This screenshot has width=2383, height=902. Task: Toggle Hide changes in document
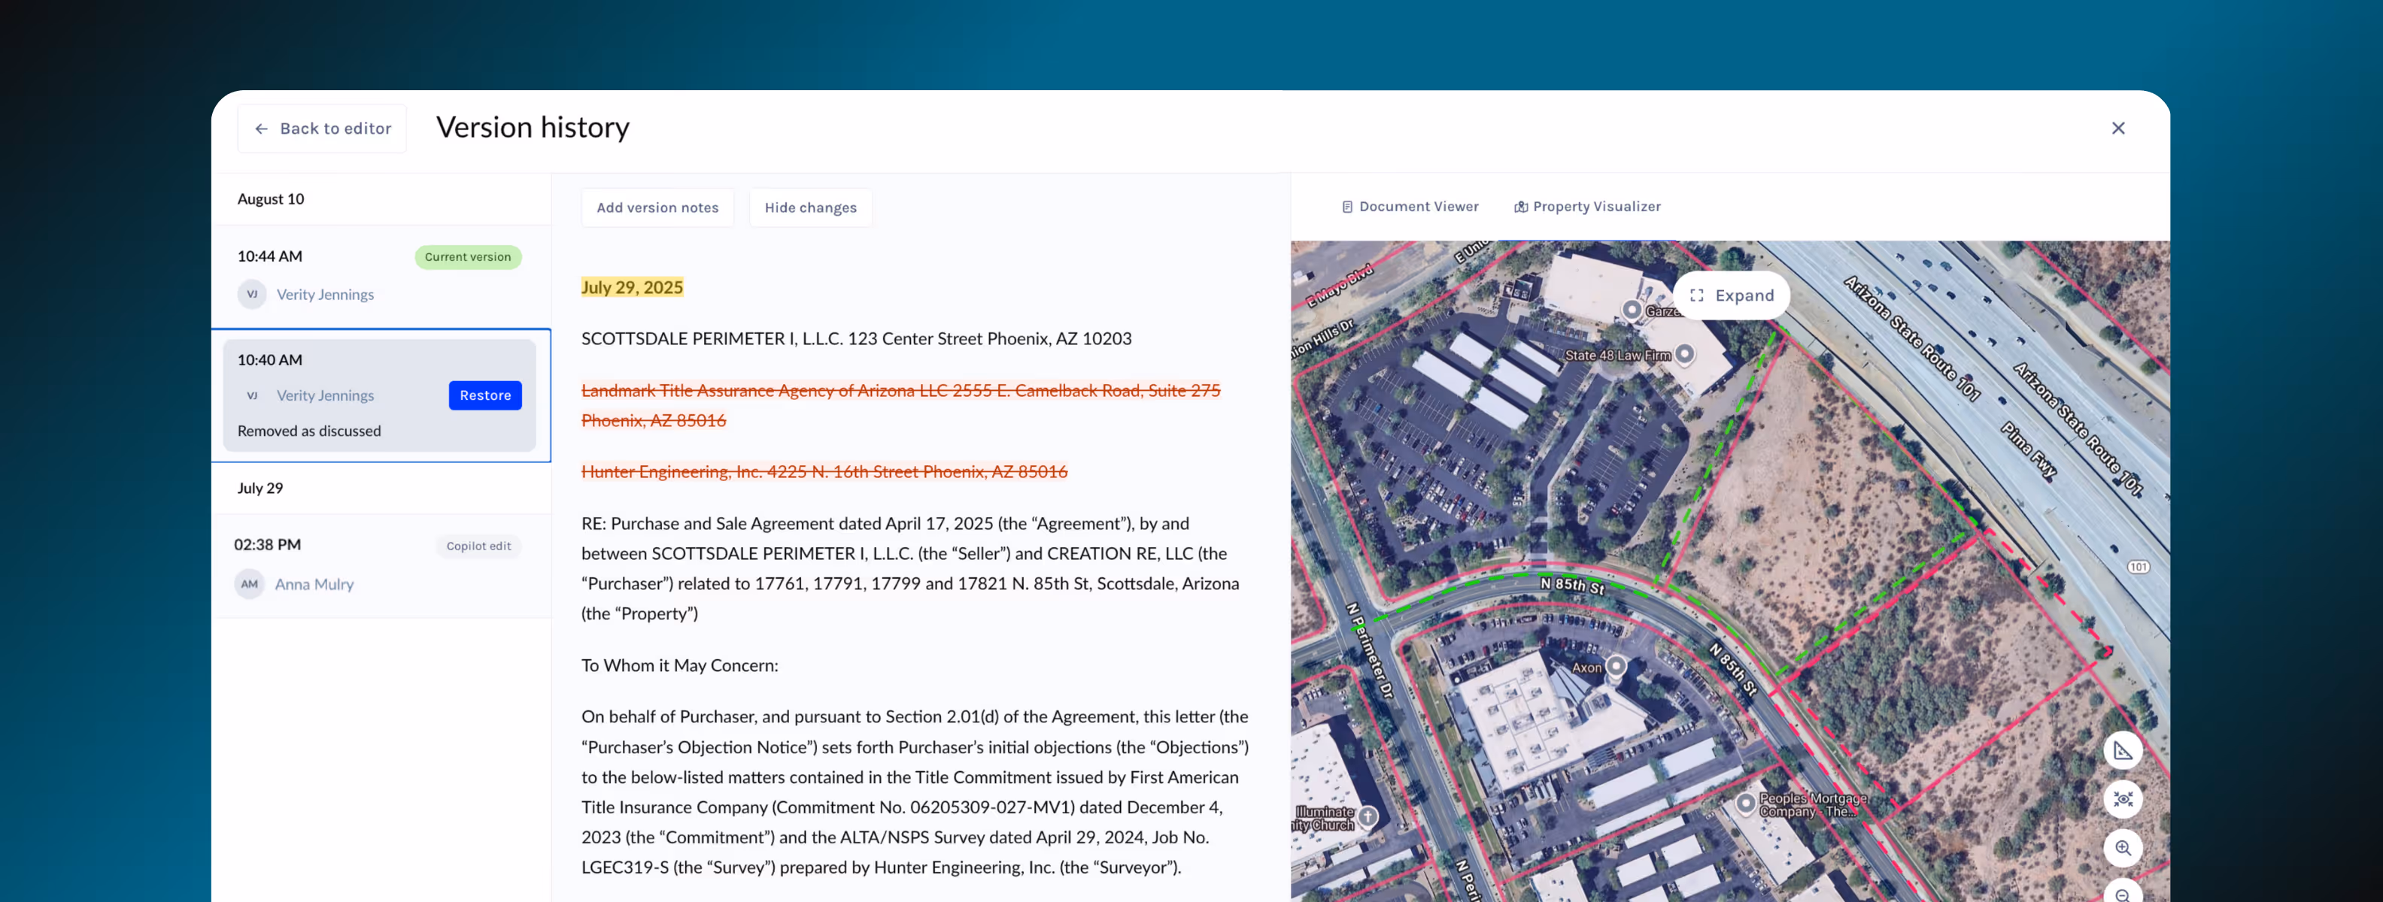pos(810,208)
